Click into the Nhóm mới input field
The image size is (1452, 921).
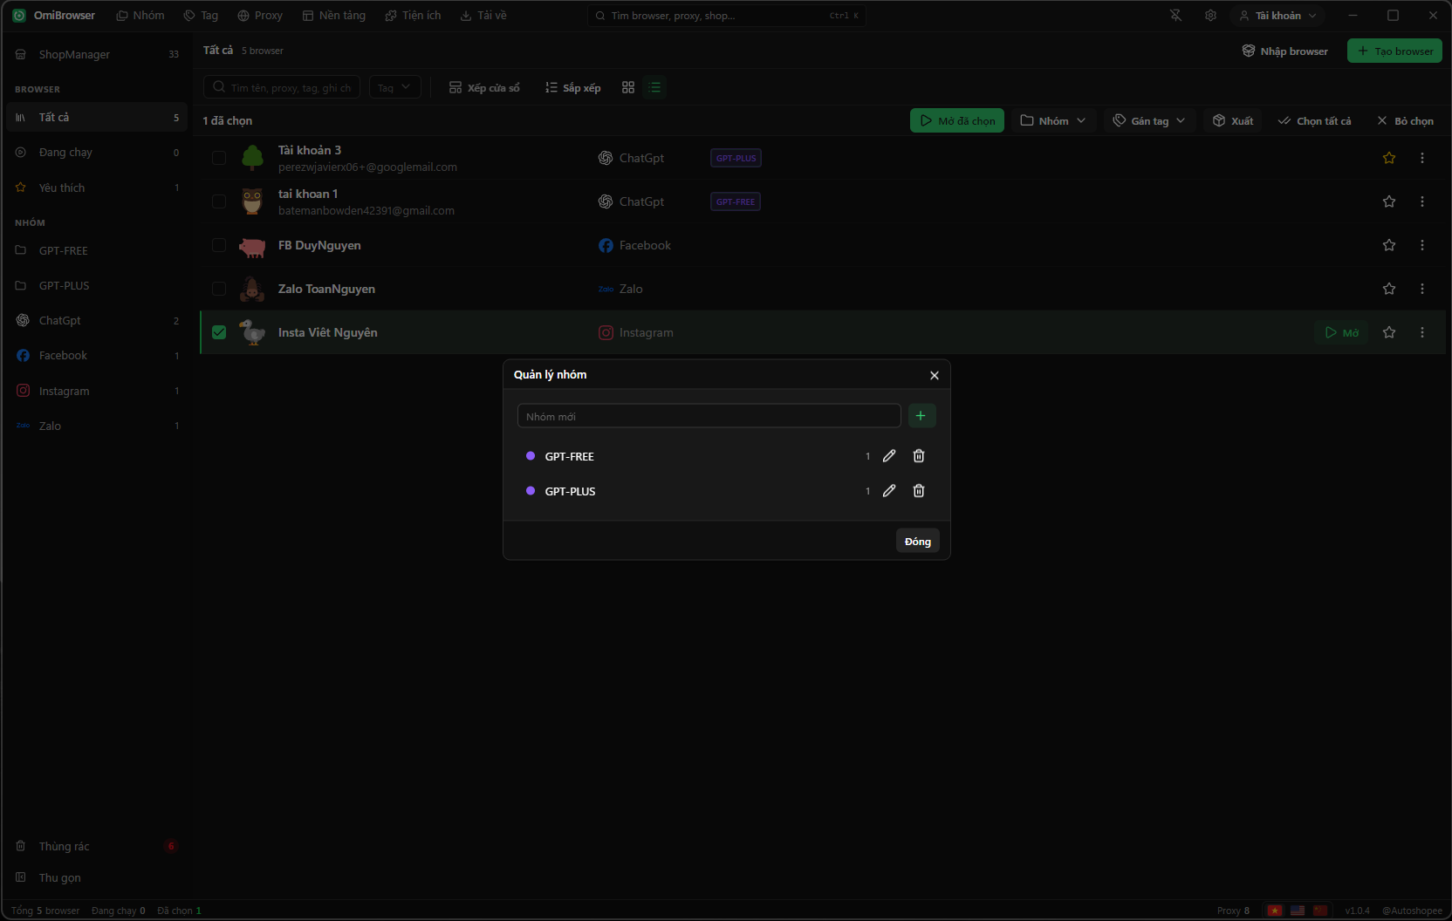coord(709,416)
